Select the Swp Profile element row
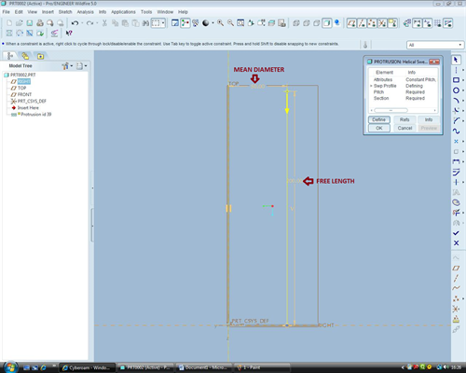This screenshot has height=373, width=466. (404, 86)
